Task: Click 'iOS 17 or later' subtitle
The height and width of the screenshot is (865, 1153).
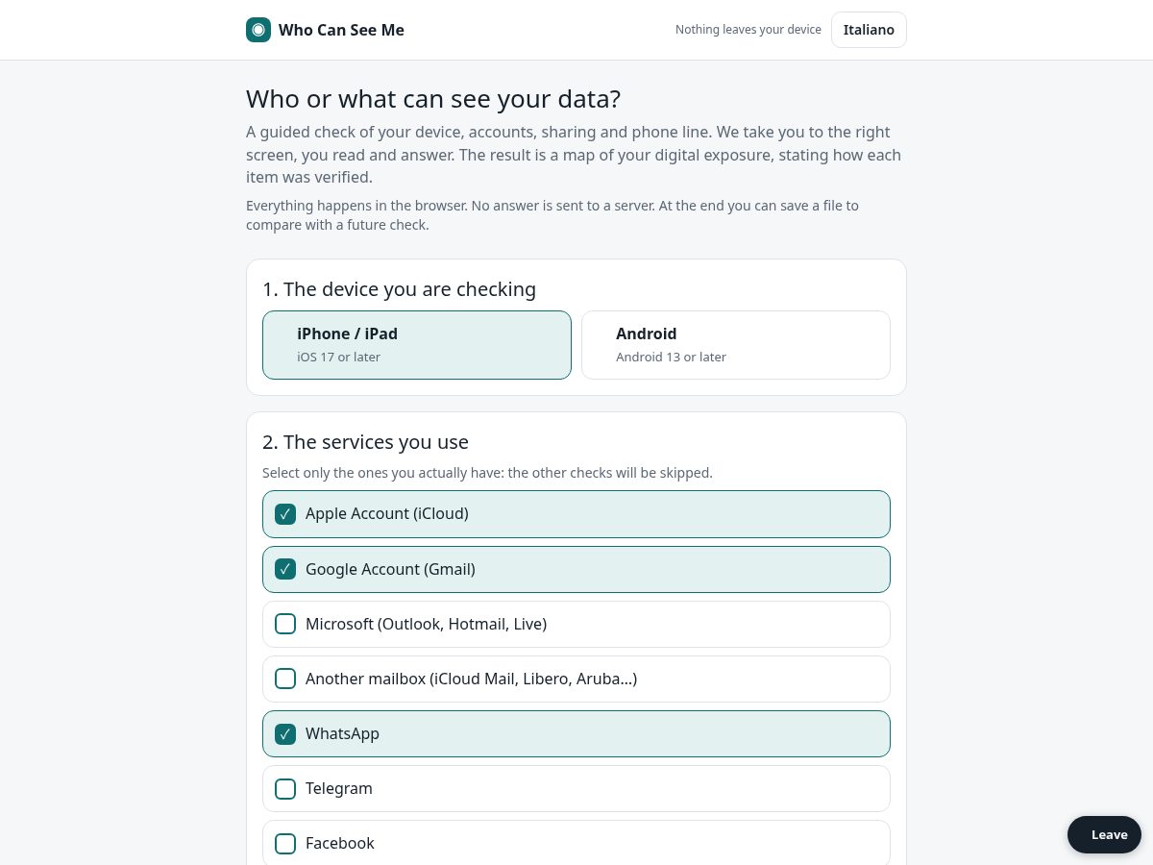Action: point(338,357)
